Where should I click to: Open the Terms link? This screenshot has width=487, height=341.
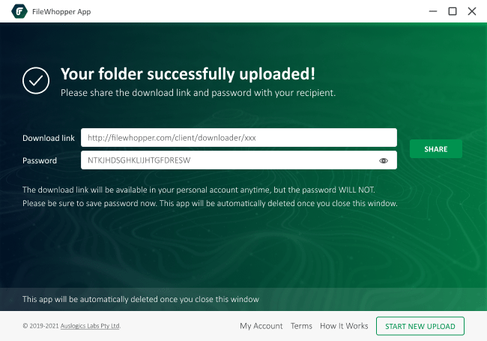[x=301, y=326]
